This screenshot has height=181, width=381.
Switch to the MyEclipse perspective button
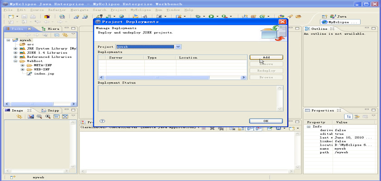pyautogui.click(x=341, y=22)
